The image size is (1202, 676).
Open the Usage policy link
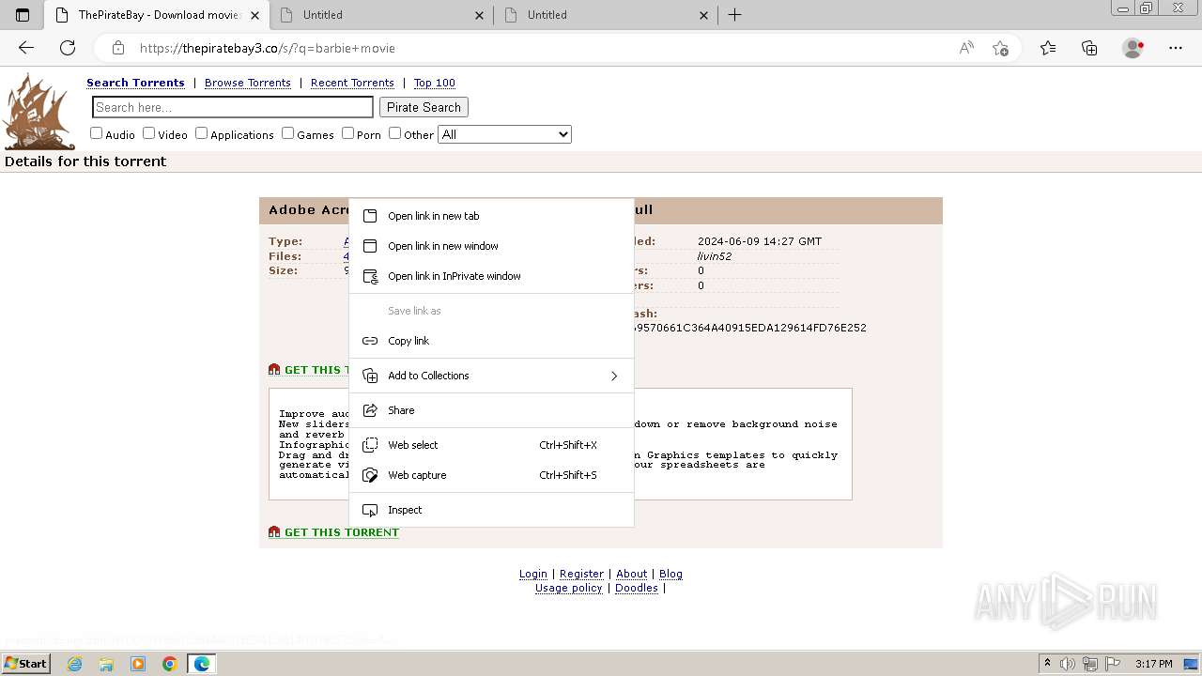(569, 588)
